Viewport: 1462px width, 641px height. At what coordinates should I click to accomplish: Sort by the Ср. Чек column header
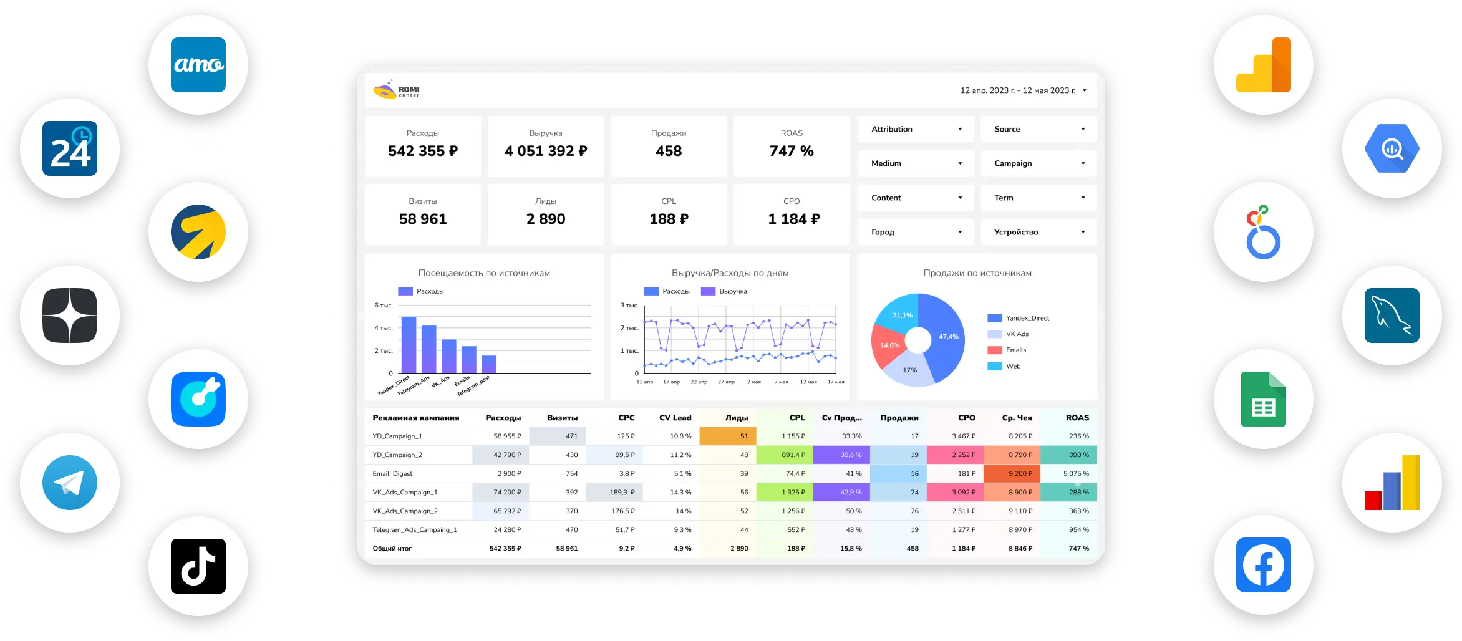[1017, 418]
